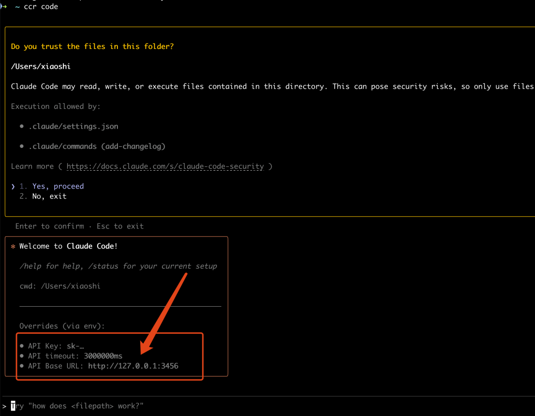Click the ccr code command text
Image resolution: width=535 pixels, height=416 pixels.
tap(41, 6)
